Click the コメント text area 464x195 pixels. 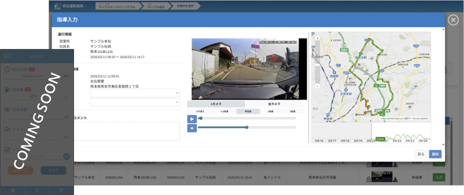point(127,131)
